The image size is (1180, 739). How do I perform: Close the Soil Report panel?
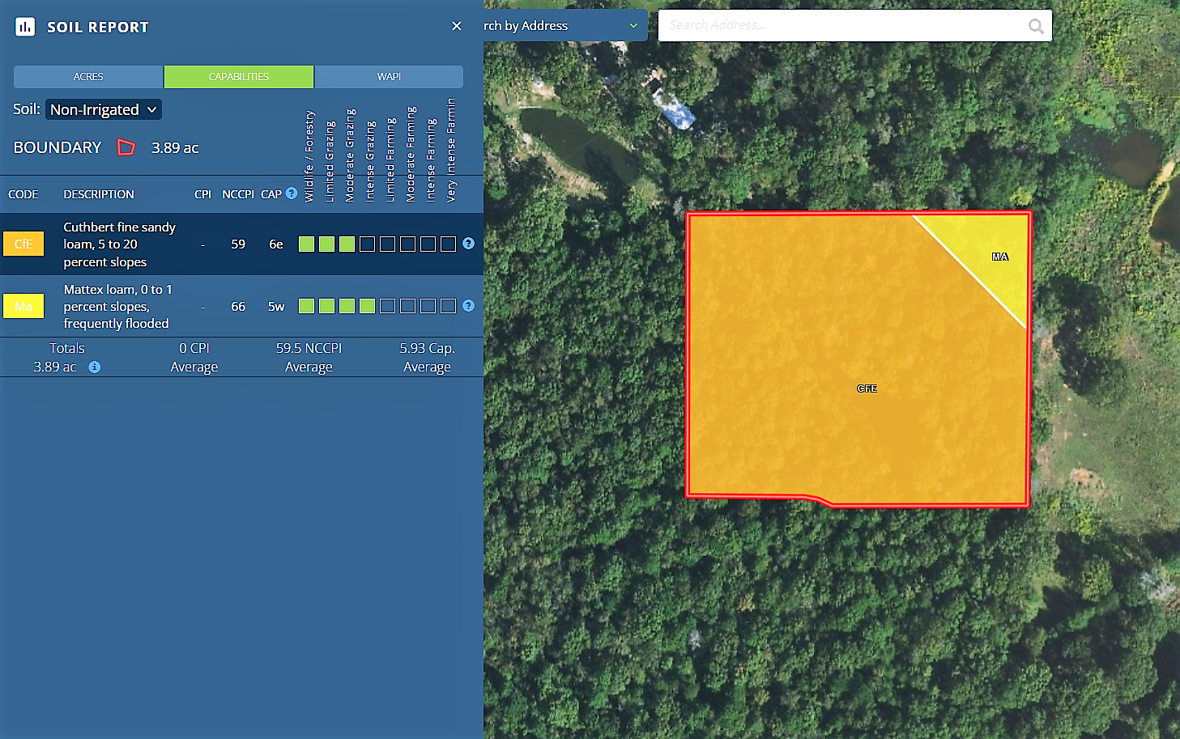pos(457,27)
